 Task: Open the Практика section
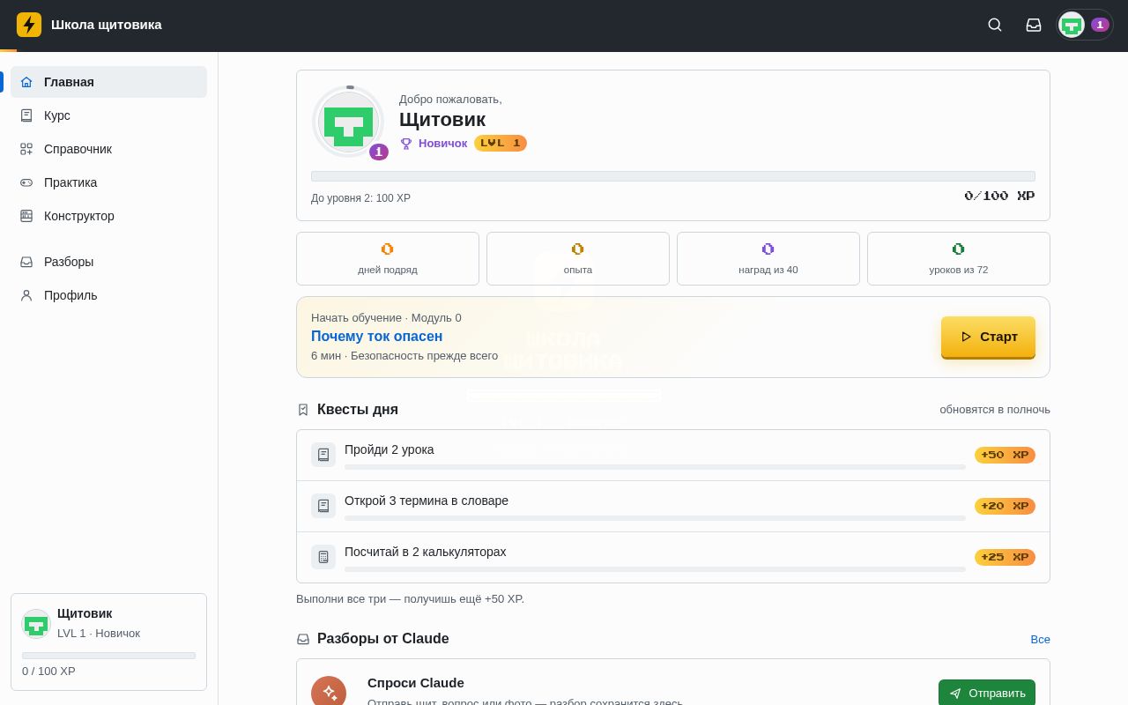[x=108, y=182]
